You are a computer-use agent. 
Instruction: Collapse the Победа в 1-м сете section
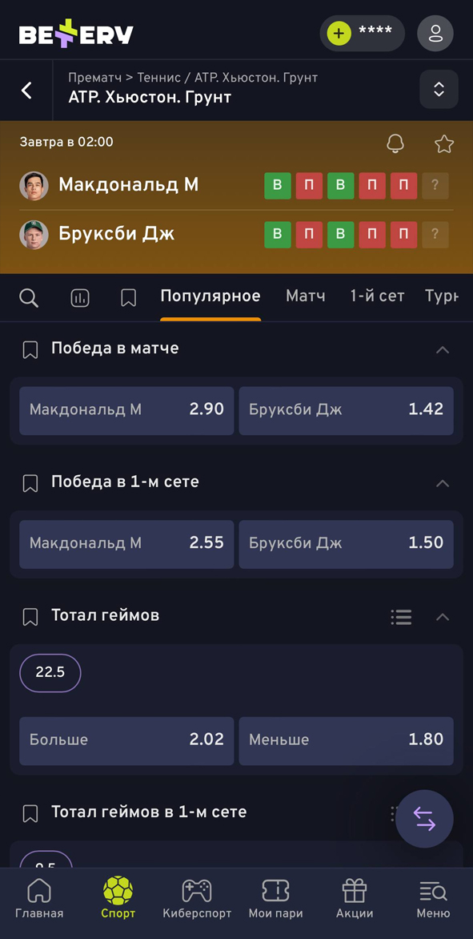click(x=443, y=482)
